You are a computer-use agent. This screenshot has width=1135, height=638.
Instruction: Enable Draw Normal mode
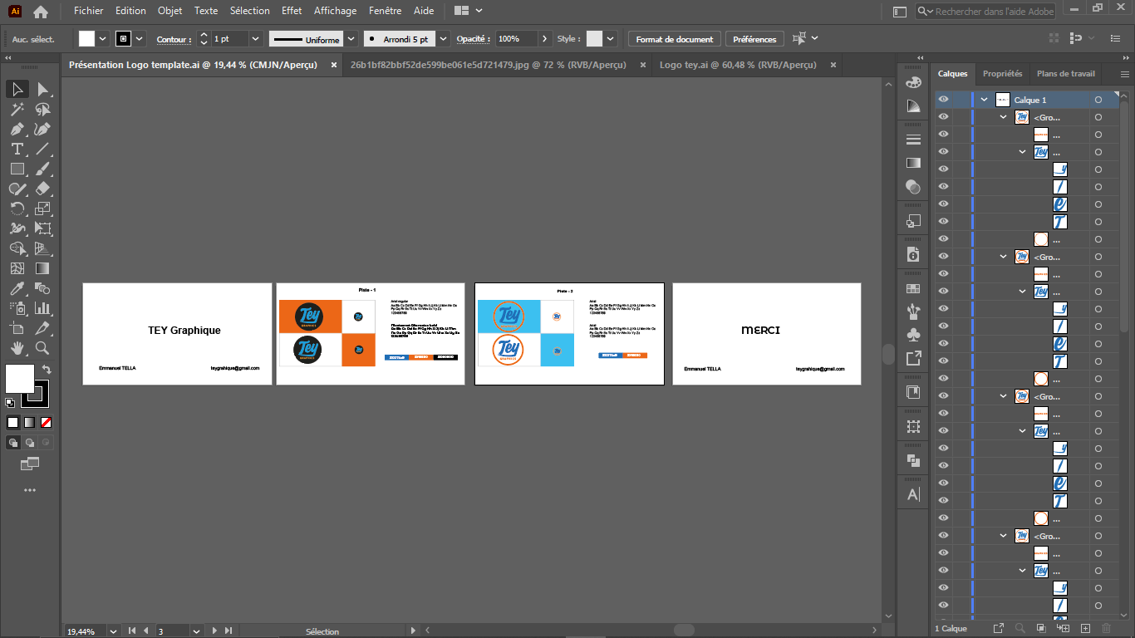(12, 443)
